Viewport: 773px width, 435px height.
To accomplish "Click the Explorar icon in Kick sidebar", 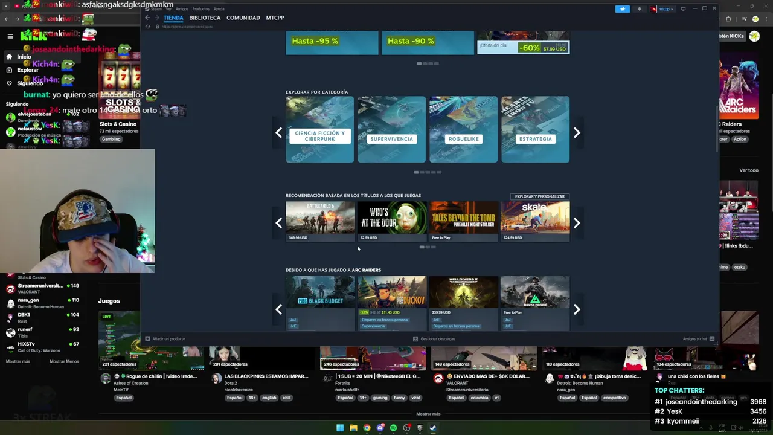I will point(9,70).
